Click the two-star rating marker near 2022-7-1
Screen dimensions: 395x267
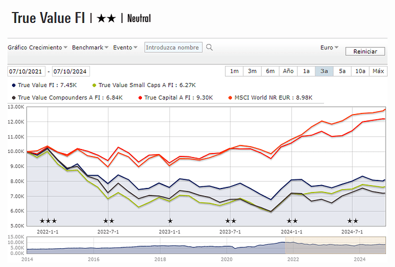click(x=109, y=221)
